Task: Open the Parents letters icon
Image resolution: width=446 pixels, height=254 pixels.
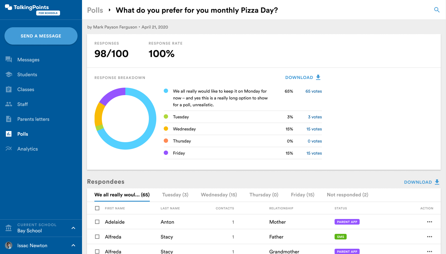Action: tap(9, 119)
